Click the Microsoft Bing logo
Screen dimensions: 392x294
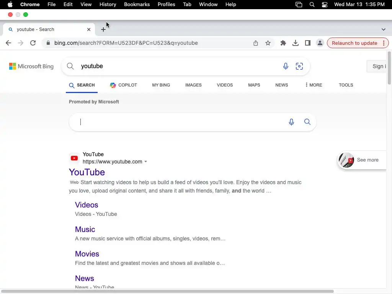click(31, 66)
